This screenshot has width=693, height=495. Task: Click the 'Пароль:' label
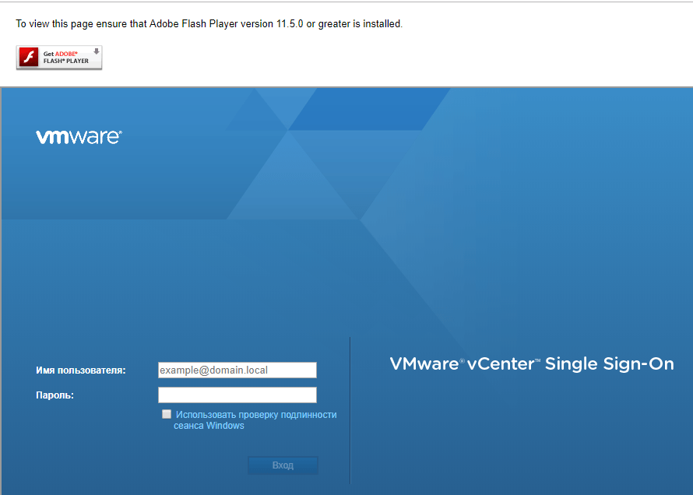[55, 395]
